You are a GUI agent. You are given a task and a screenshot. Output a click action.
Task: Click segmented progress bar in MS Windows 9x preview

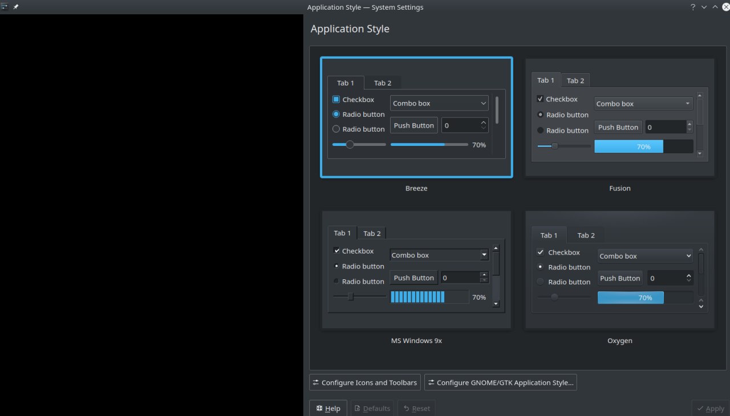click(429, 297)
